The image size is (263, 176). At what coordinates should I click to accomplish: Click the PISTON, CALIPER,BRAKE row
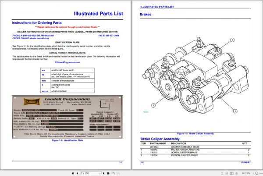pos(195,155)
